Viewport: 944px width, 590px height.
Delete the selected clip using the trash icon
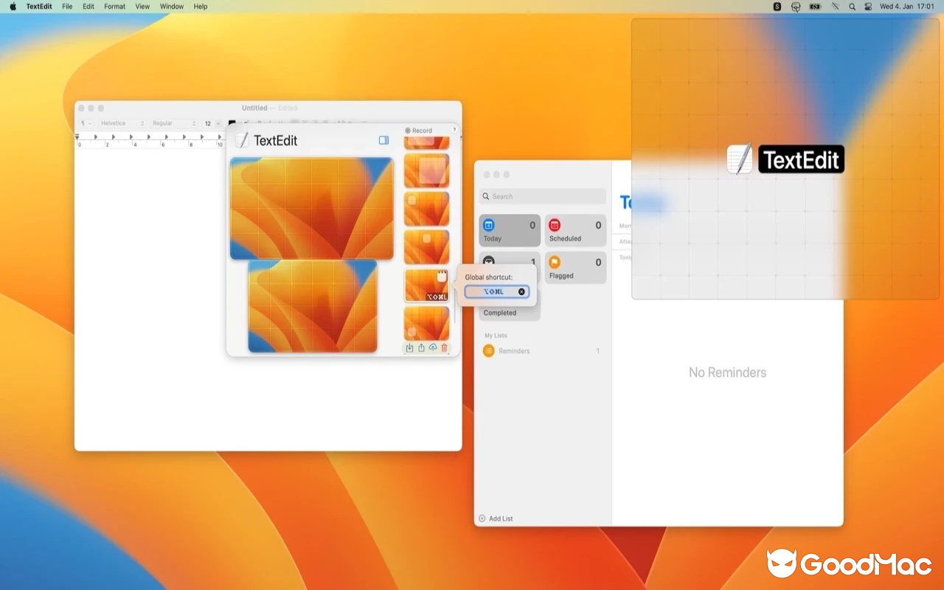[444, 347]
